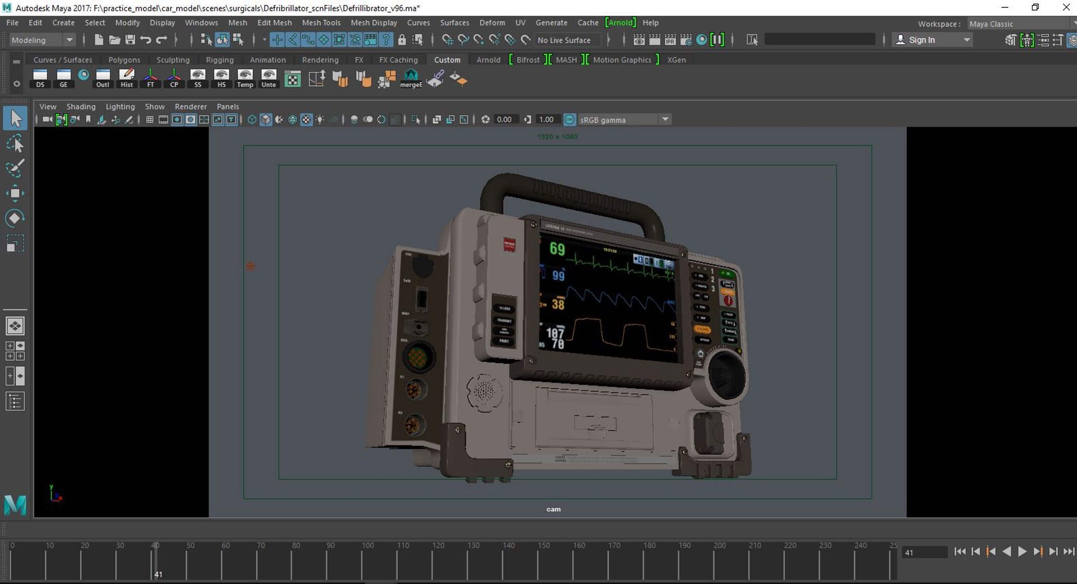1077x584 pixels.
Task: Open the shelf options gear menu
Action: point(16,84)
